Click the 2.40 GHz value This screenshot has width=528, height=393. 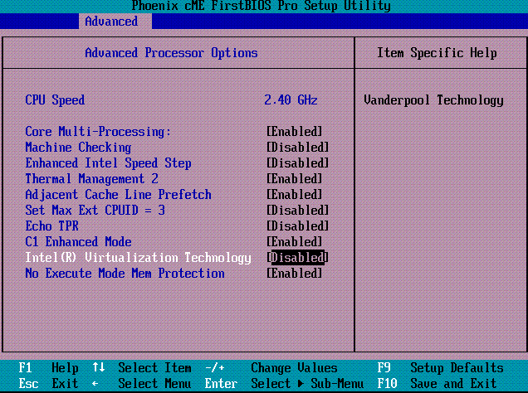click(x=291, y=100)
